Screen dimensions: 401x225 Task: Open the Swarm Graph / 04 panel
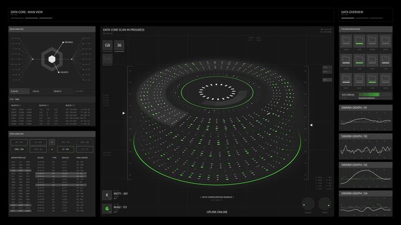(365, 204)
